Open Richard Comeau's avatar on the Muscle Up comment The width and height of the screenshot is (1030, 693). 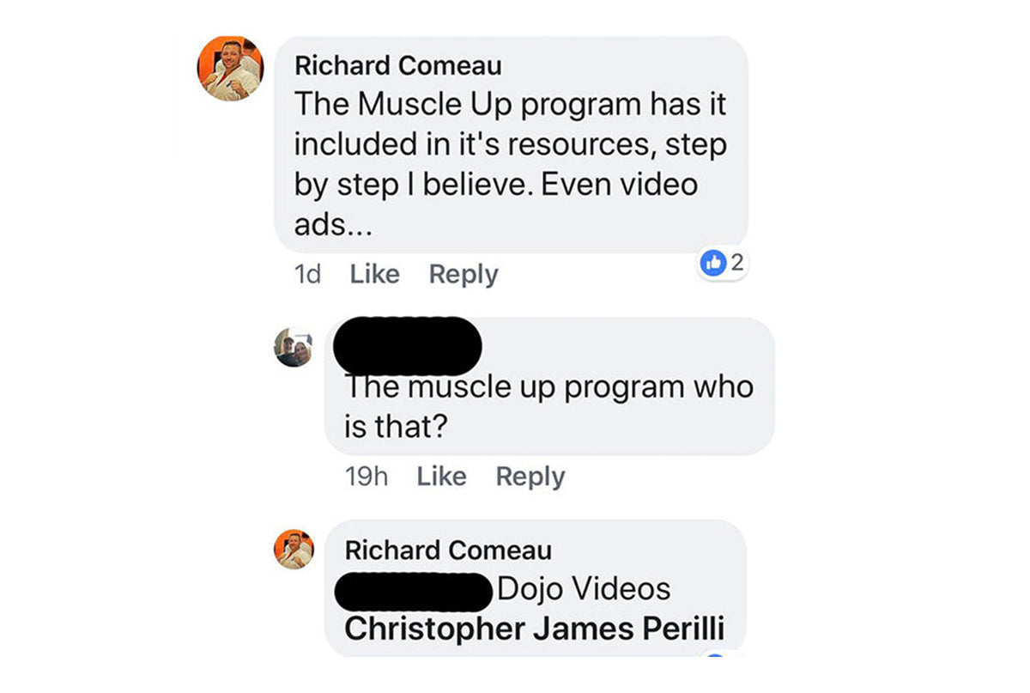(x=230, y=70)
